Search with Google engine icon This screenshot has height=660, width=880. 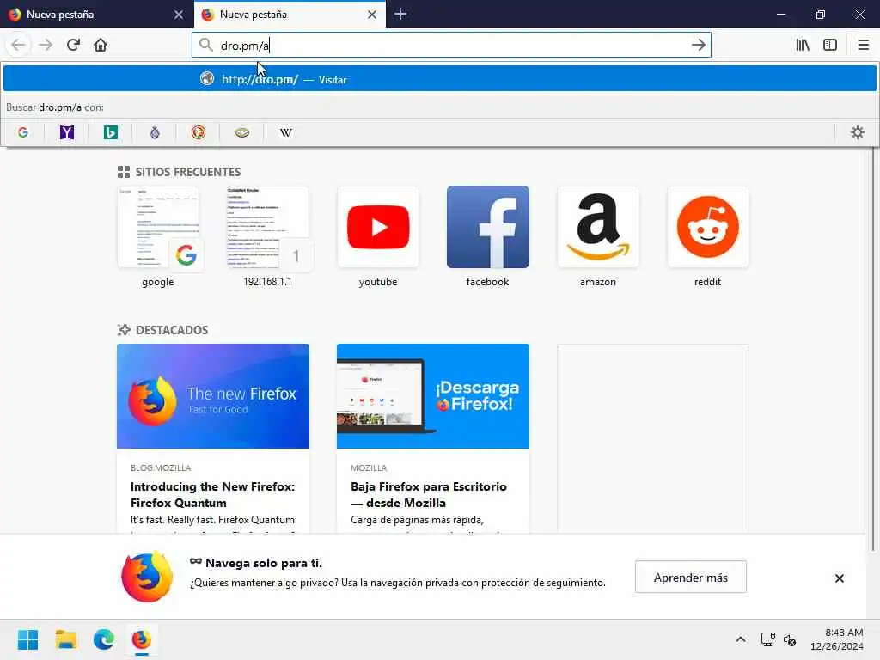pos(23,132)
